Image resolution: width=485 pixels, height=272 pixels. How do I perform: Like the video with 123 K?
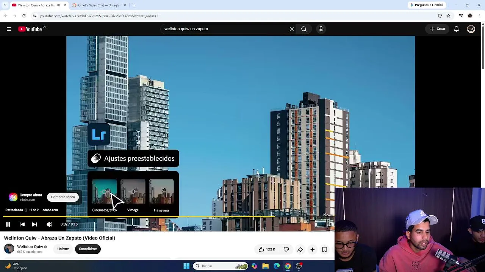click(267, 249)
